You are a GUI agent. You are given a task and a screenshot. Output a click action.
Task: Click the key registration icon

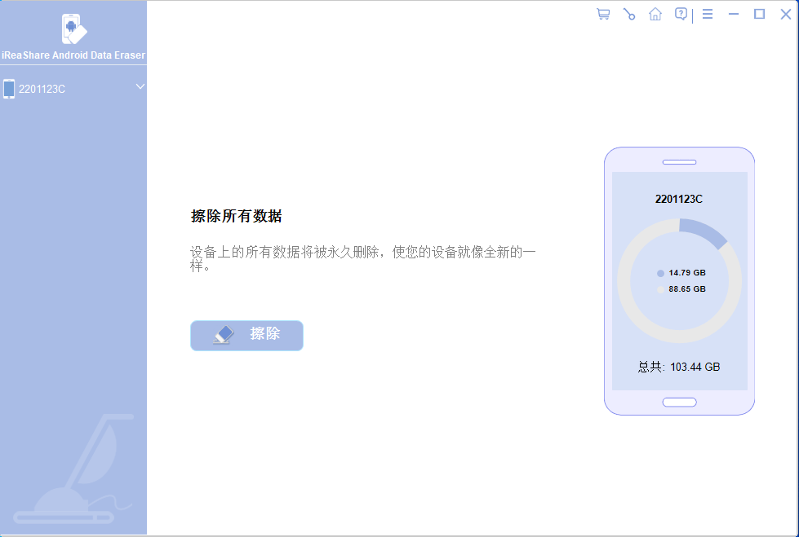(629, 14)
